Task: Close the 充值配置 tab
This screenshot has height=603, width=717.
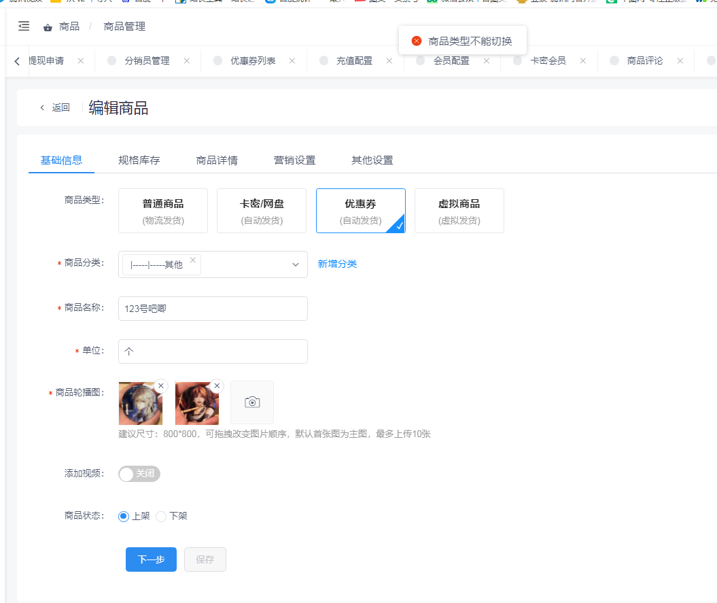Action: point(389,61)
